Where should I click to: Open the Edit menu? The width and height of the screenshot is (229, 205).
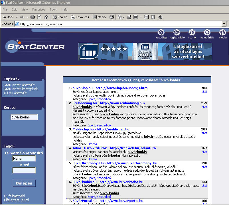(x=14, y=9)
